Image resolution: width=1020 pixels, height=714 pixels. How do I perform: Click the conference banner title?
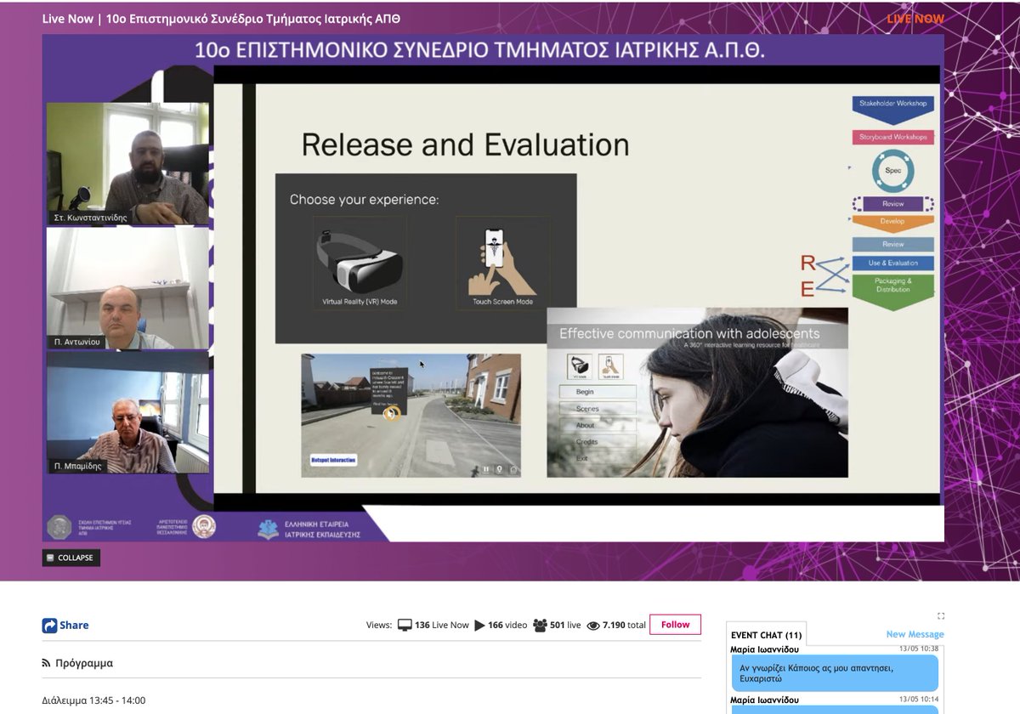480,50
